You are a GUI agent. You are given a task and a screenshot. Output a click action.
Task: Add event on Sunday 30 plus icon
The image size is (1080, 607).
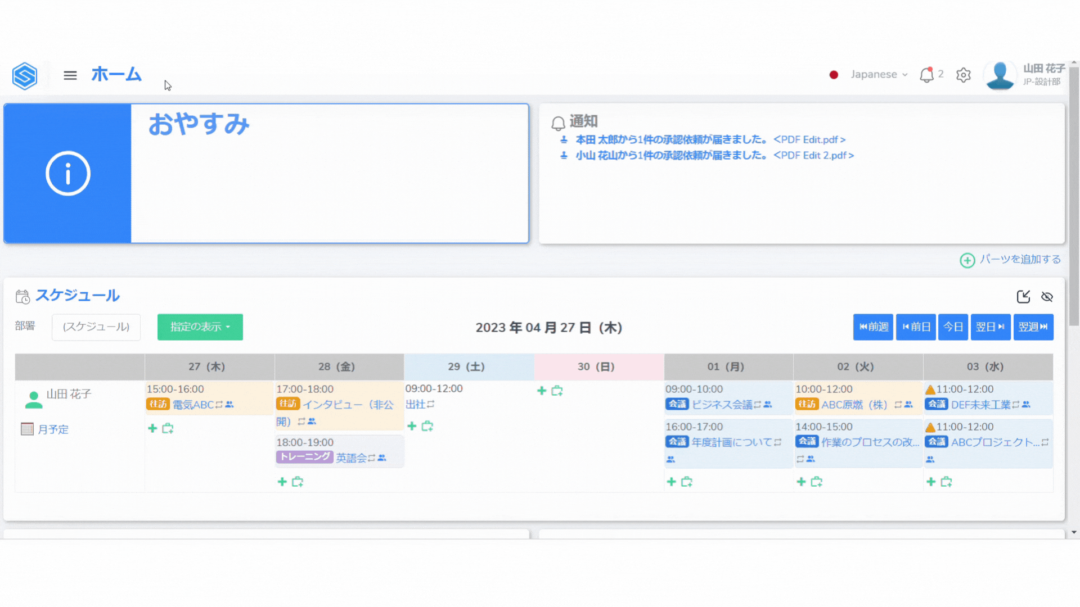click(542, 391)
